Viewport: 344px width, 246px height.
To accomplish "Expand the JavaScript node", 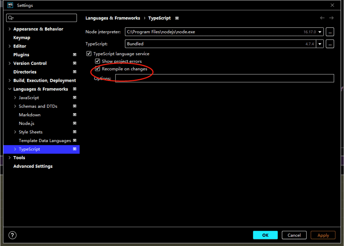I will tap(15, 97).
